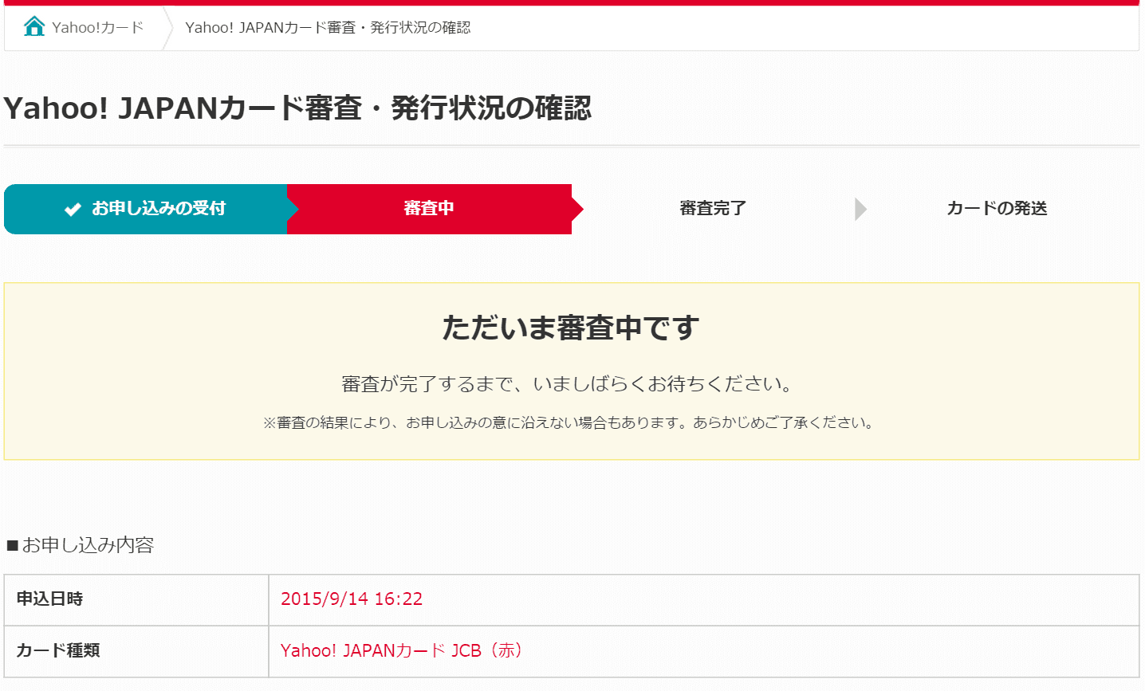Viewport: 1145px width, 691px height.
Task: Click the page heading Yahoo! JAPANカード審査・発行状況の確認
Action: (297, 108)
